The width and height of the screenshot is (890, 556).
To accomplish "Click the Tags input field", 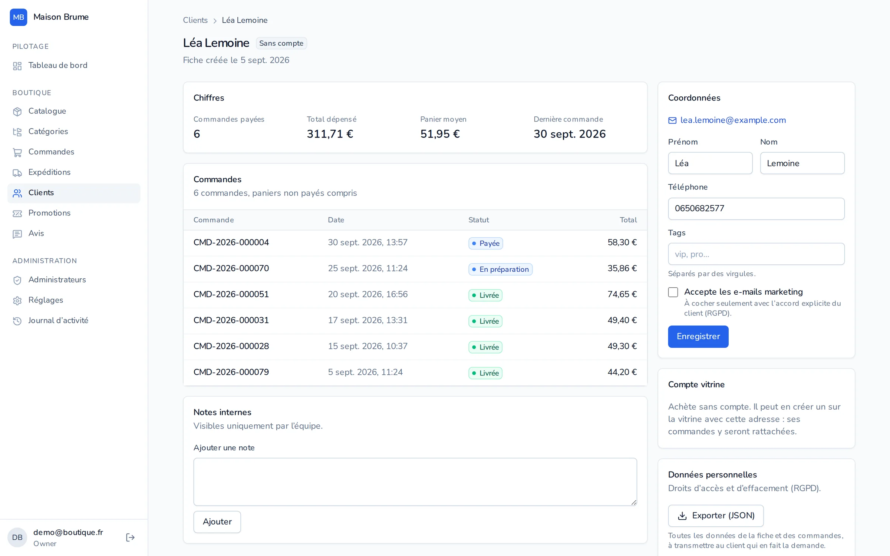I will click(x=756, y=254).
